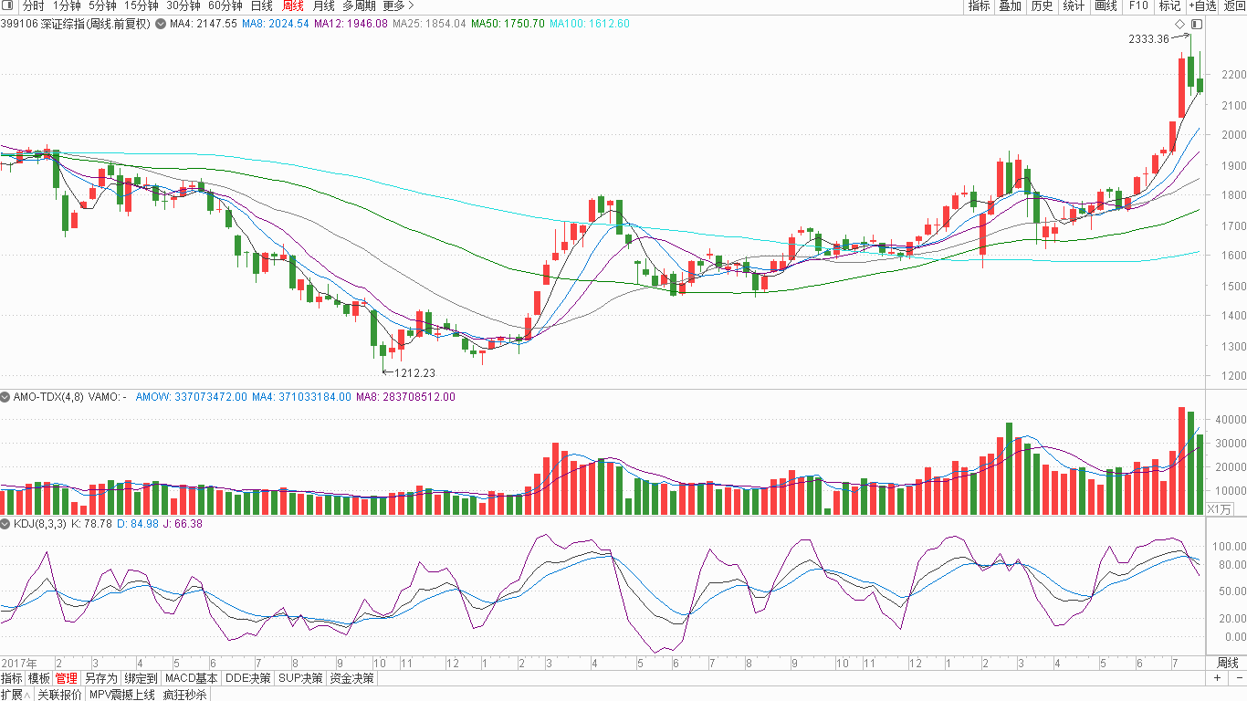Select the 管理 manage tab
The image size is (1247, 701).
point(66,678)
